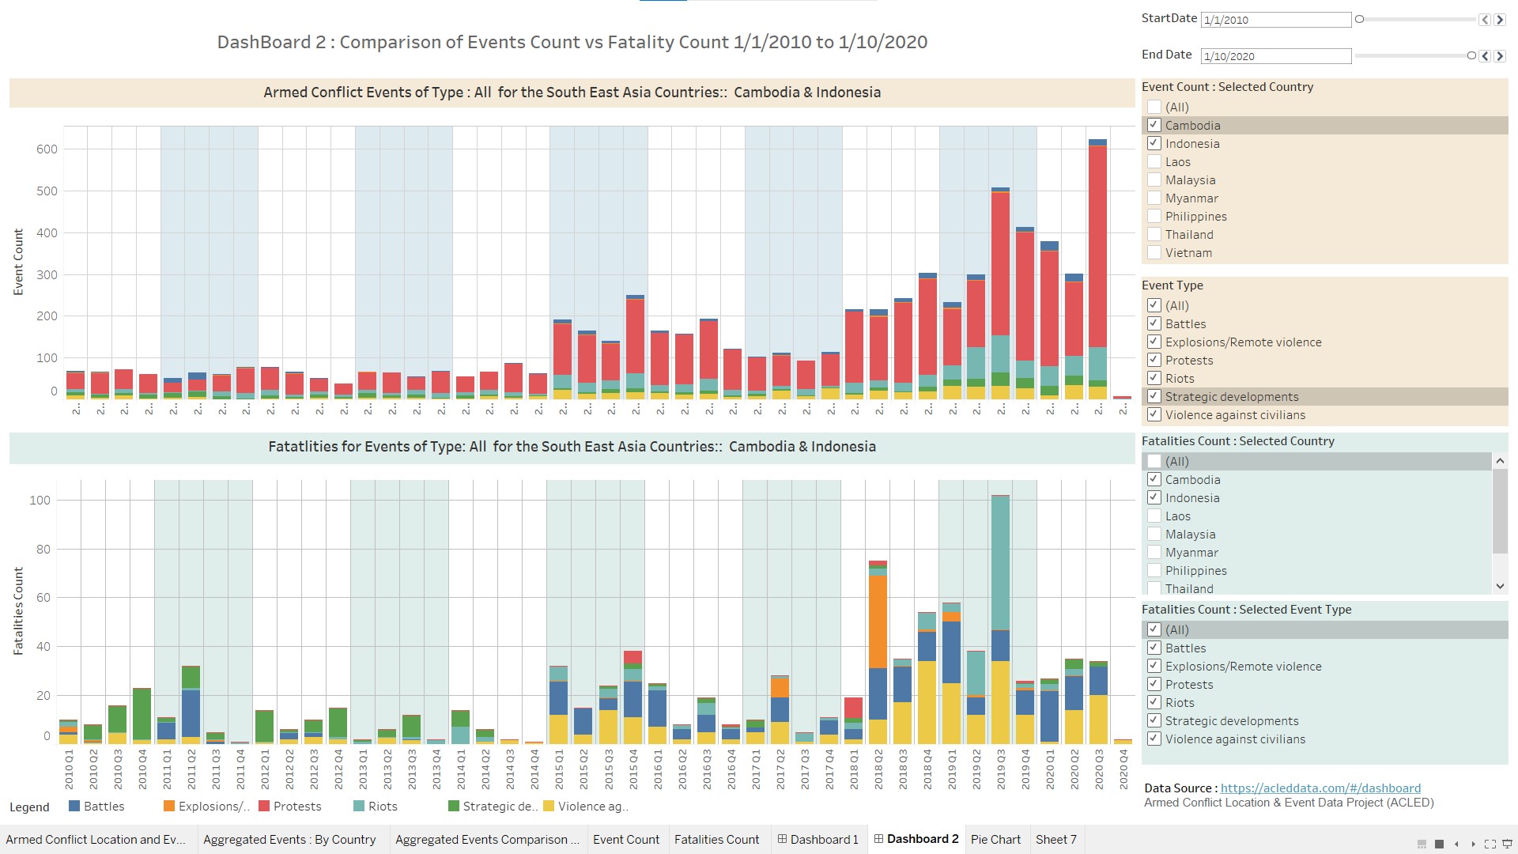Click the End Date slider handle
The width and height of the screenshot is (1518, 854).
[1471, 56]
